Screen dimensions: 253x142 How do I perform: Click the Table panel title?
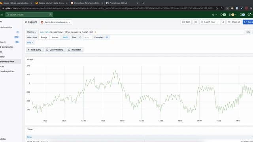click(x=30, y=129)
